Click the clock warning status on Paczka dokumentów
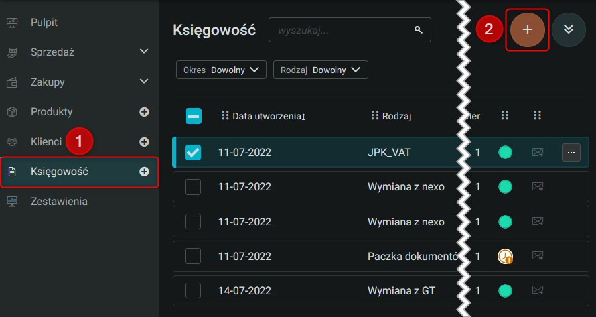 coord(505,256)
